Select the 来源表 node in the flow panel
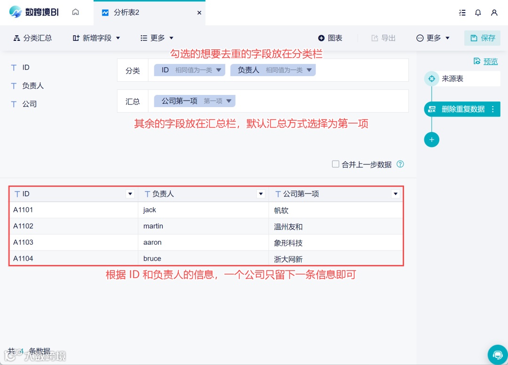508x365 pixels. [453, 78]
